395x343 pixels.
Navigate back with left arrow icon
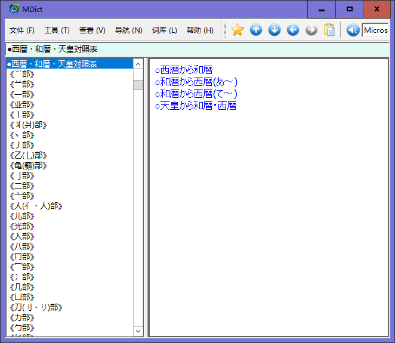(293, 30)
